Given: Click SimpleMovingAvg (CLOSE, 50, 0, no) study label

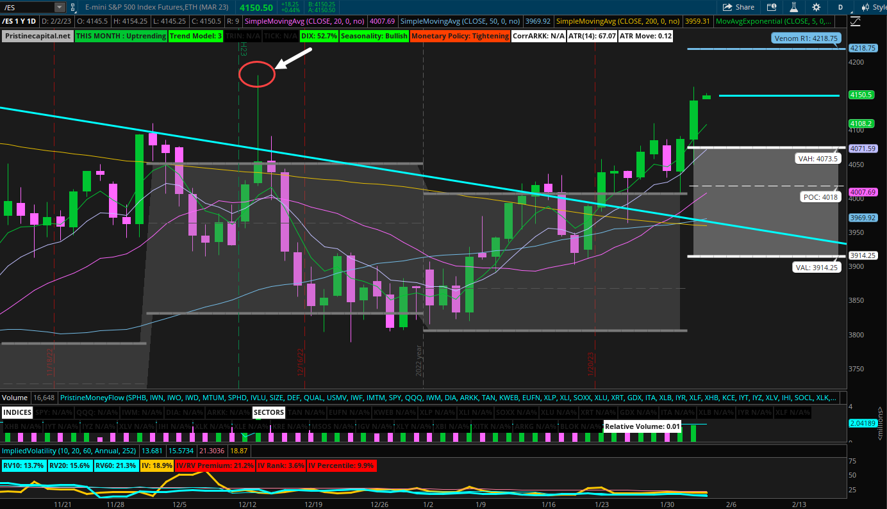Looking at the screenshot, I should pos(460,20).
